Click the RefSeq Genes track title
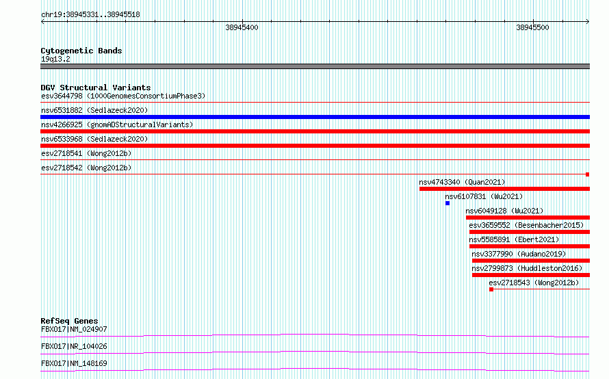The width and height of the screenshot is (609, 379). click(x=69, y=321)
